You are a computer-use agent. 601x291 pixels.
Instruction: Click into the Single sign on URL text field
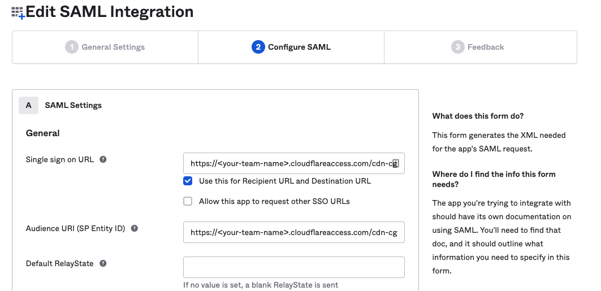pos(288,163)
